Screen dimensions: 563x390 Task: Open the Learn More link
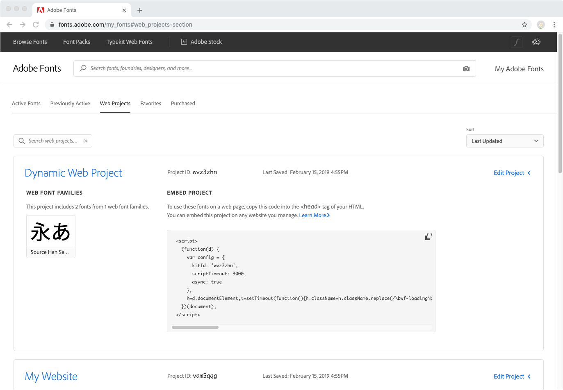[314, 215]
